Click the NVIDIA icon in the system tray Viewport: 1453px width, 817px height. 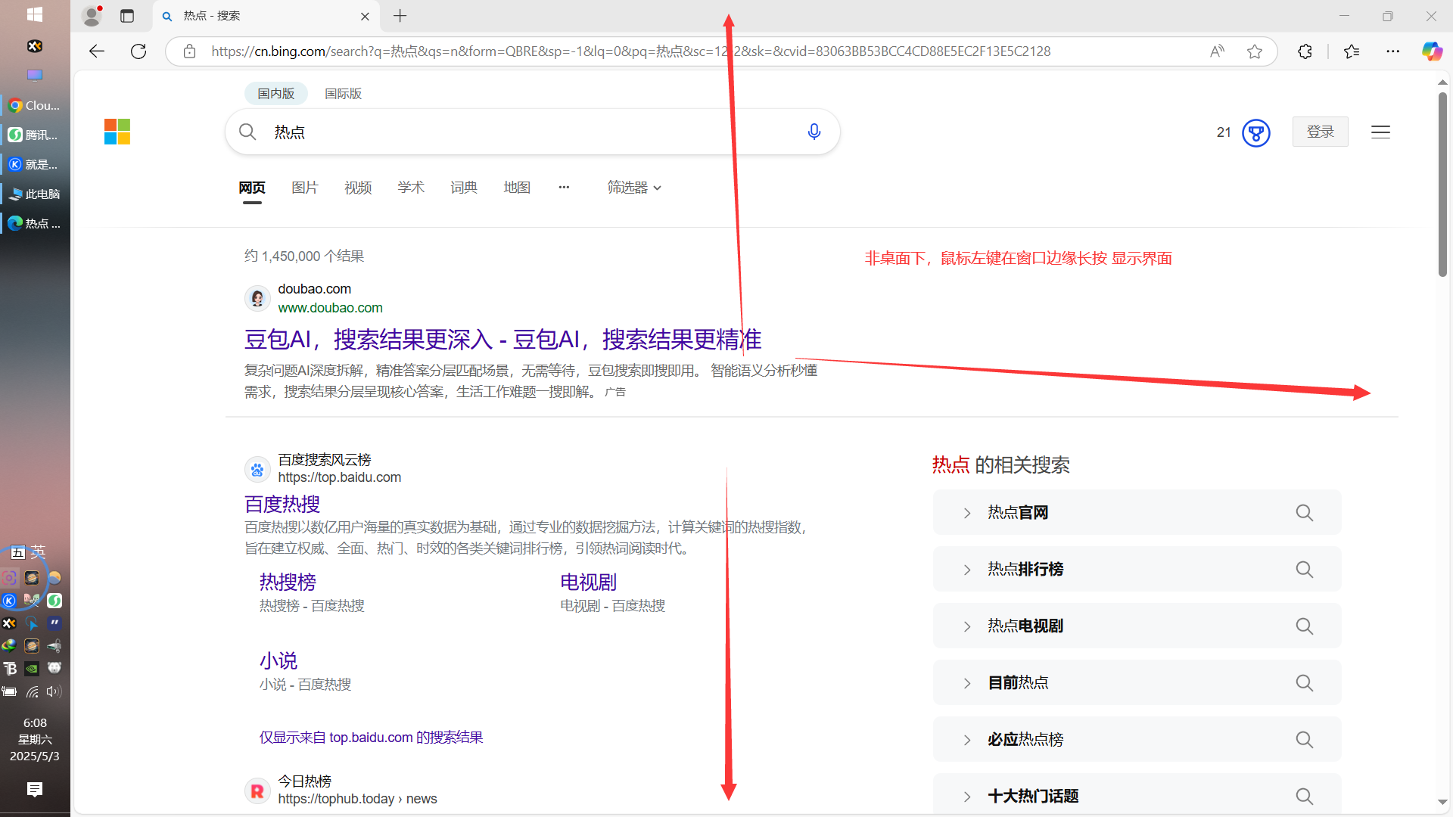coord(32,669)
